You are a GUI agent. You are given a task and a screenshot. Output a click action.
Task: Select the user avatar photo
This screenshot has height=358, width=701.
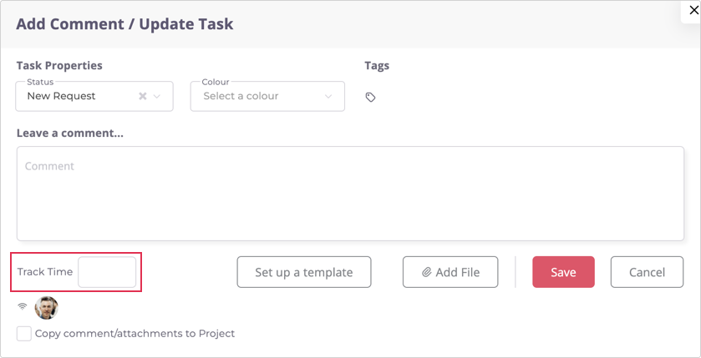point(47,307)
